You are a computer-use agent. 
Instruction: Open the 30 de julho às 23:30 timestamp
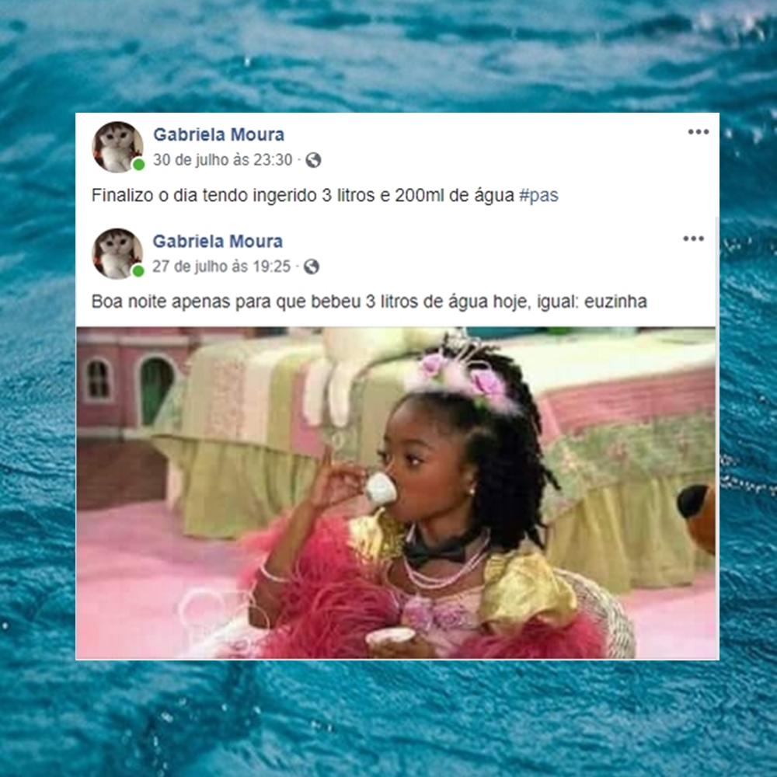click(222, 160)
